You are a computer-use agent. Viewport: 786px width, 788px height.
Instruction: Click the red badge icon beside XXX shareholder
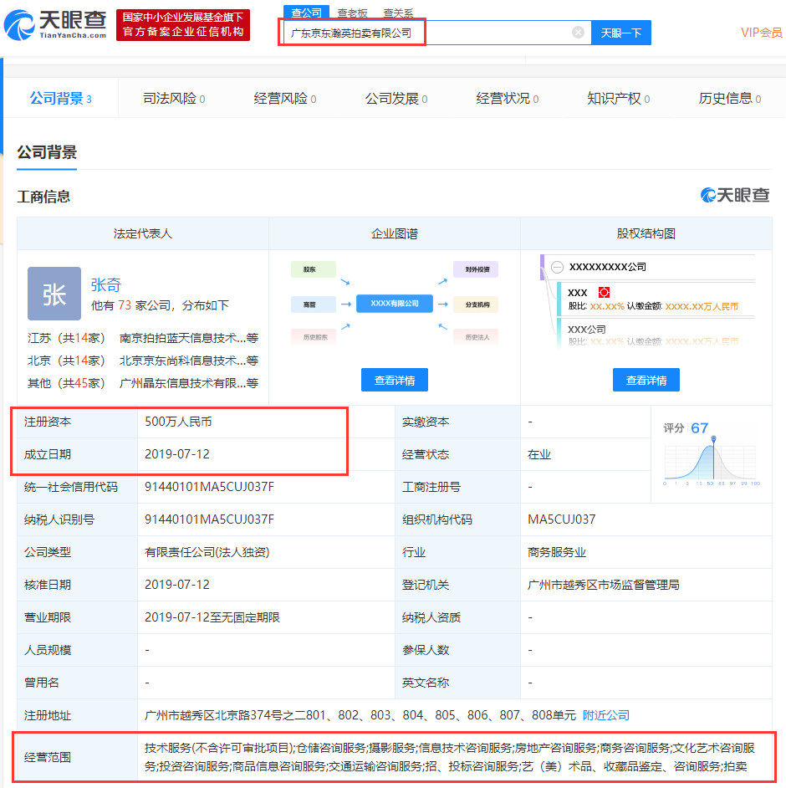coord(605,293)
